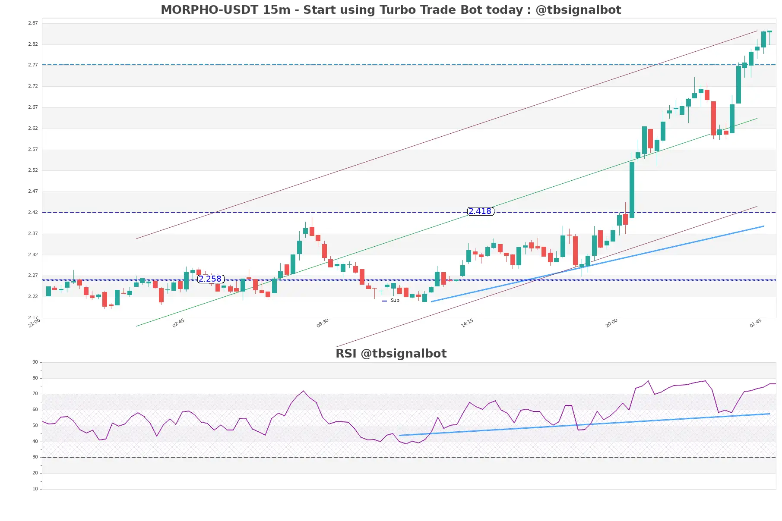
Task: Click the 08:30 time axis label
Action: point(323,323)
